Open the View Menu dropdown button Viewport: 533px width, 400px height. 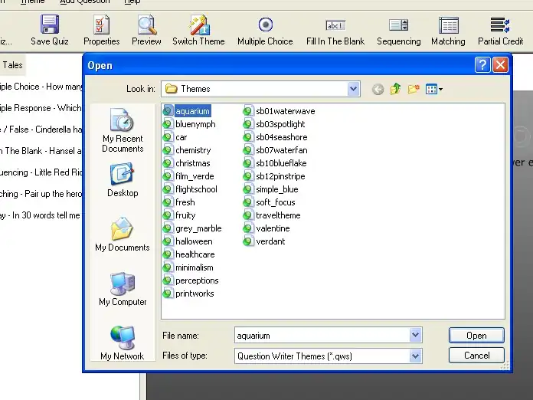pyautogui.click(x=434, y=90)
